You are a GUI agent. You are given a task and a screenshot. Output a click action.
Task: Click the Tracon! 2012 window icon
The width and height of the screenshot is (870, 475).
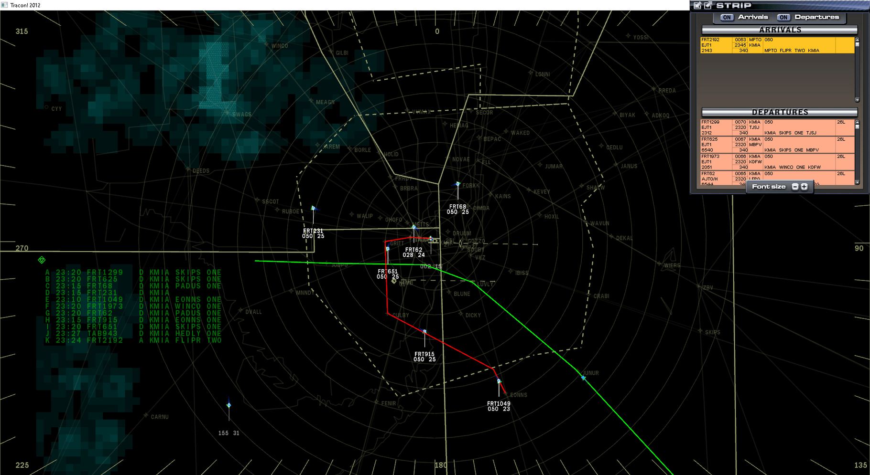point(4,5)
